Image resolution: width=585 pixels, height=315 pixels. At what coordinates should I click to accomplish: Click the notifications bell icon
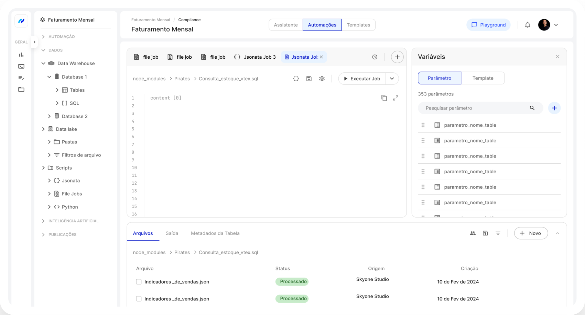coord(527,25)
